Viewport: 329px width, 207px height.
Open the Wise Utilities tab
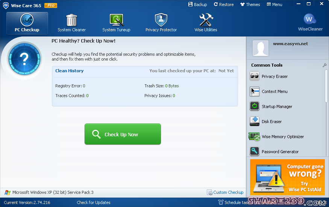point(206,23)
